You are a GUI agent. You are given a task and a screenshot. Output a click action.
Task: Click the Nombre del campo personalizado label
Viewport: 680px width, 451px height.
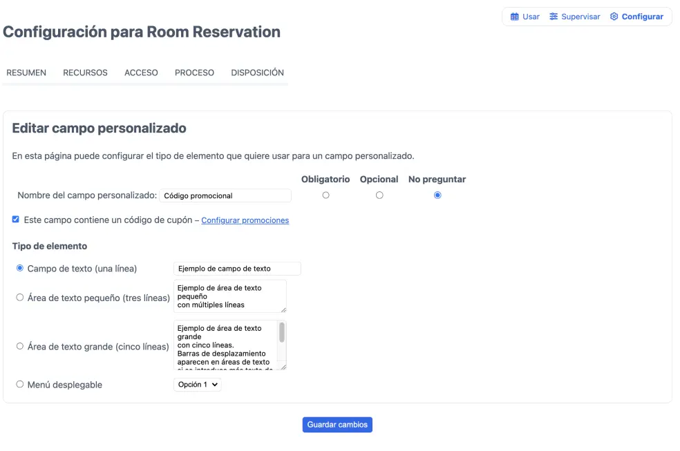point(87,195)
